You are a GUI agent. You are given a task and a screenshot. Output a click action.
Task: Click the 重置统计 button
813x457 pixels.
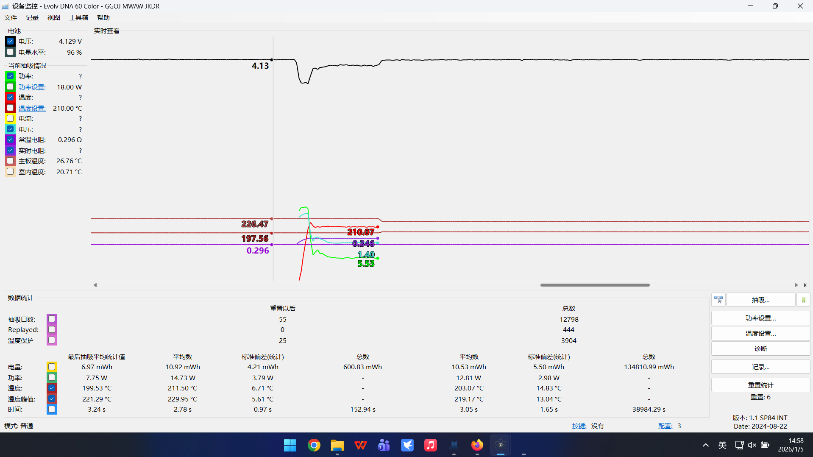760,385
